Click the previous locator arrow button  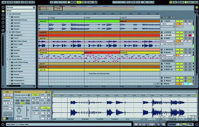pos(162,17)
